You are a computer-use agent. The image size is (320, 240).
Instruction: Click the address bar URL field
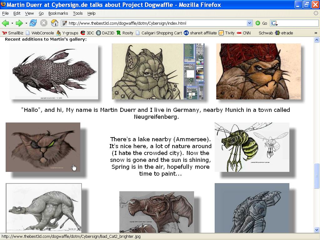(156, 23)
